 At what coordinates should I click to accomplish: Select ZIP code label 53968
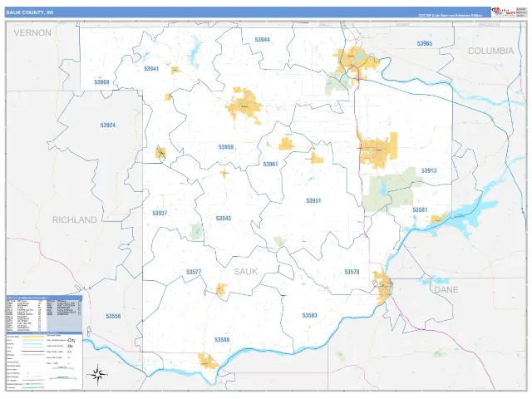(x=101, y=82)
